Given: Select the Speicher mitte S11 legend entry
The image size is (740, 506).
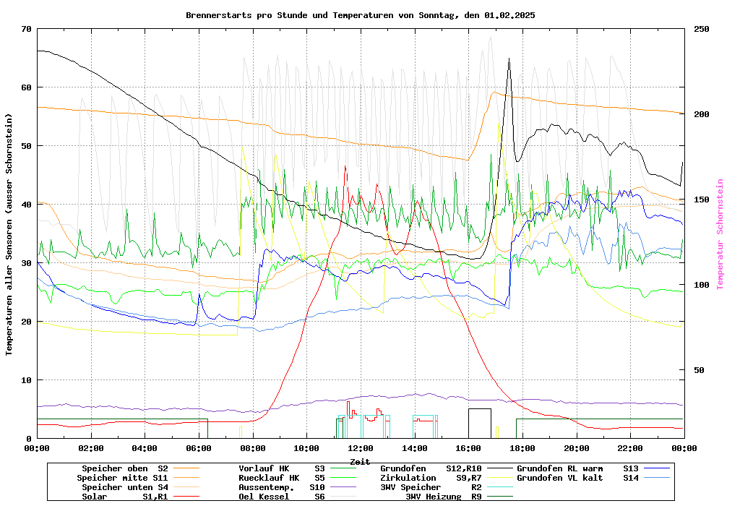Looking at the screenshot, I should coord(122,478).
